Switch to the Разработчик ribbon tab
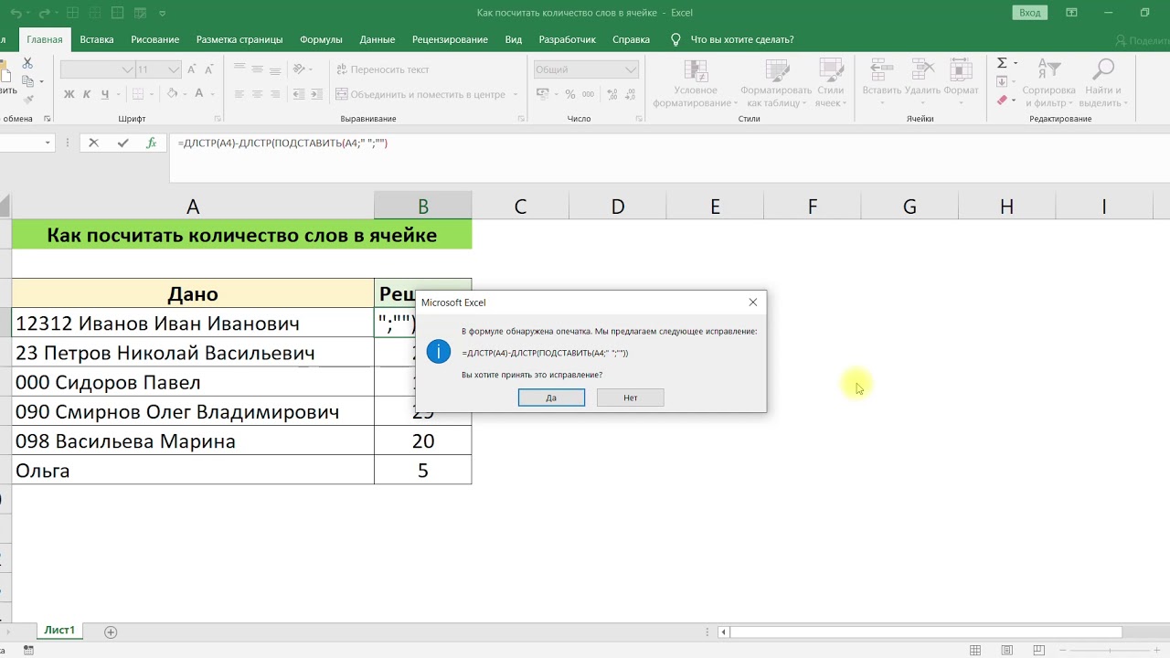Image resolution: width=1170 pixels, height=658 pixels. (x=568, y=39)
